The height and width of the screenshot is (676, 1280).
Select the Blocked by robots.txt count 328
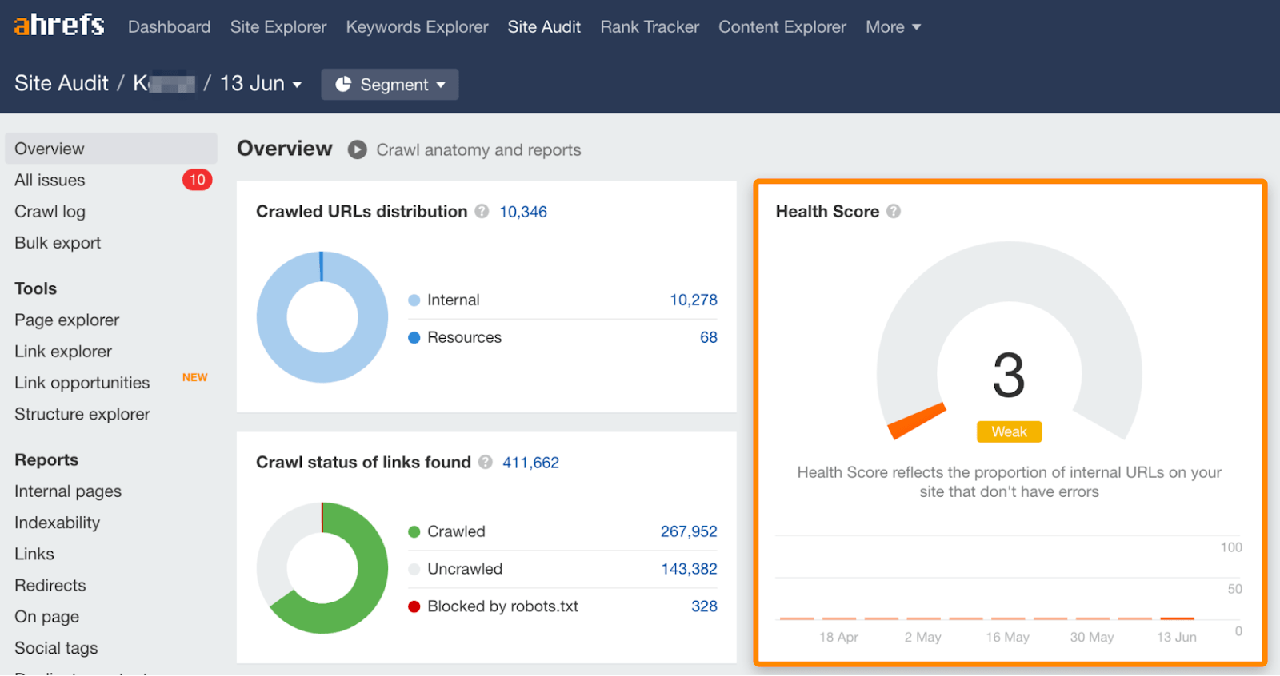pyautogui.click(x=704, y=606)
